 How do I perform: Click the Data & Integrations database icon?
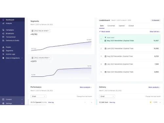pyautogui.click(x=3, y=58)
